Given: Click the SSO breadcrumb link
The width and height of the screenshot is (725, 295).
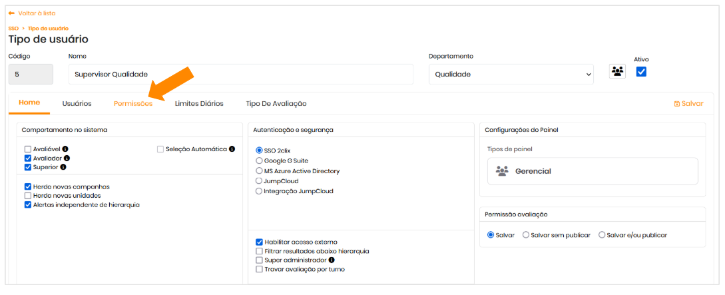Looking at the screenshot, I should pyautogui.click(x=13, y=29).
